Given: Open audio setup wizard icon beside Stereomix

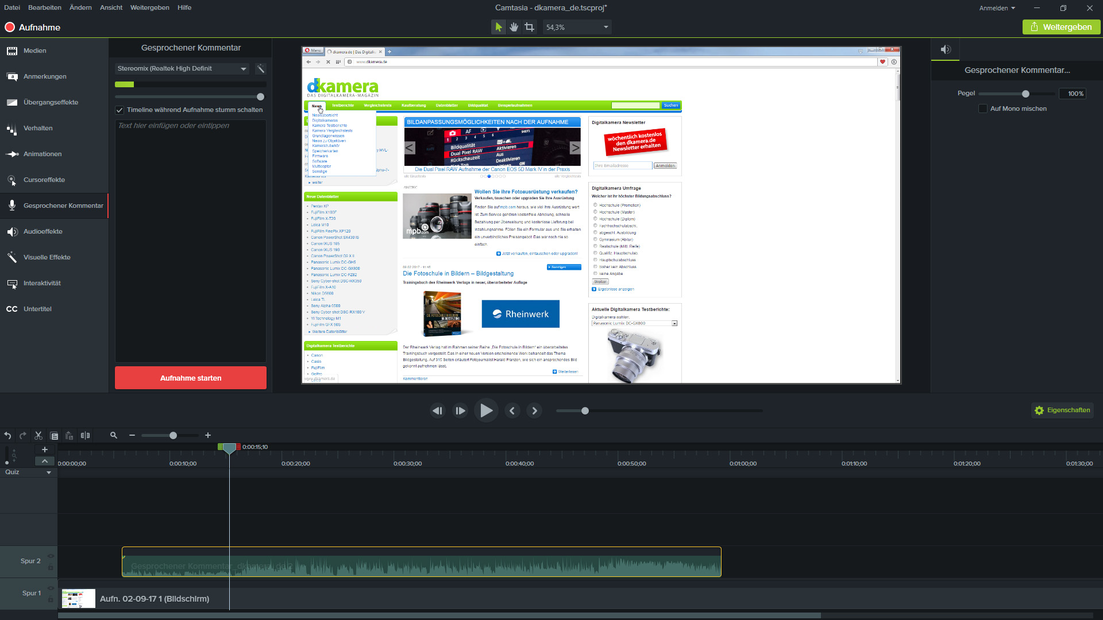Looking at the screenshot, I should [261, 69].
